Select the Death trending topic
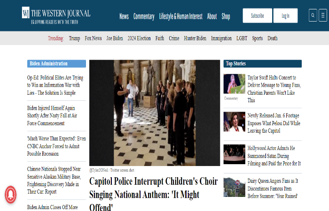The height and width of the screenshot is (211, 329). tap(272, 38)
